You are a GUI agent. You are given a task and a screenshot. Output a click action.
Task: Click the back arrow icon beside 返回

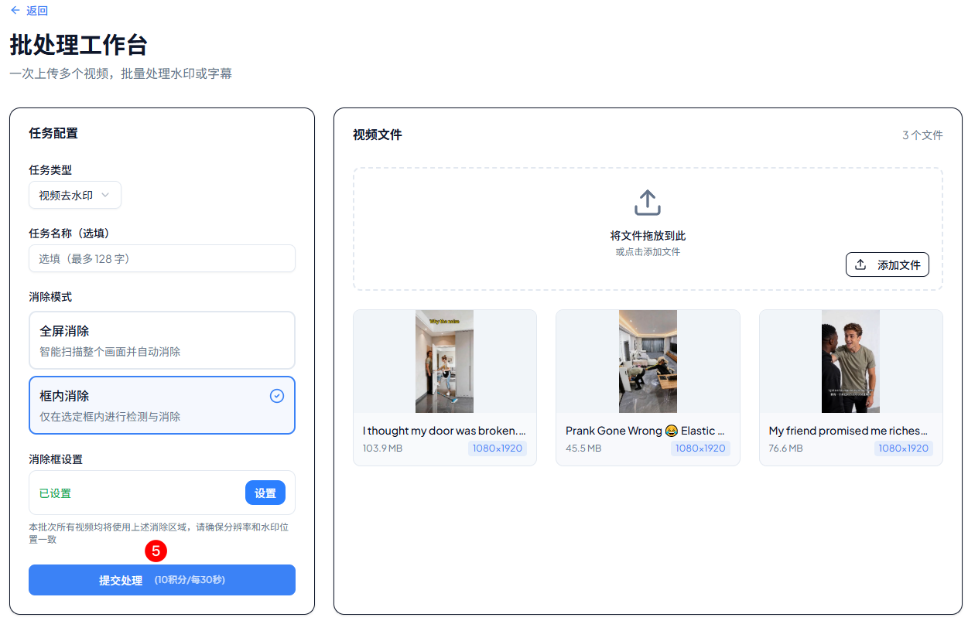point(15,11)
